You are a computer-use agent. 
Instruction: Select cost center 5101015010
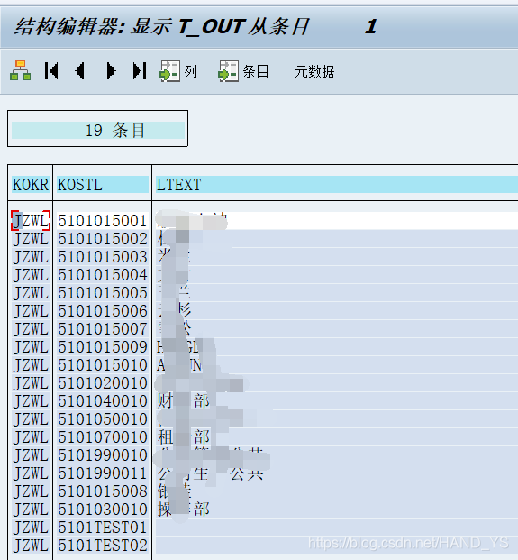[103, 365]
